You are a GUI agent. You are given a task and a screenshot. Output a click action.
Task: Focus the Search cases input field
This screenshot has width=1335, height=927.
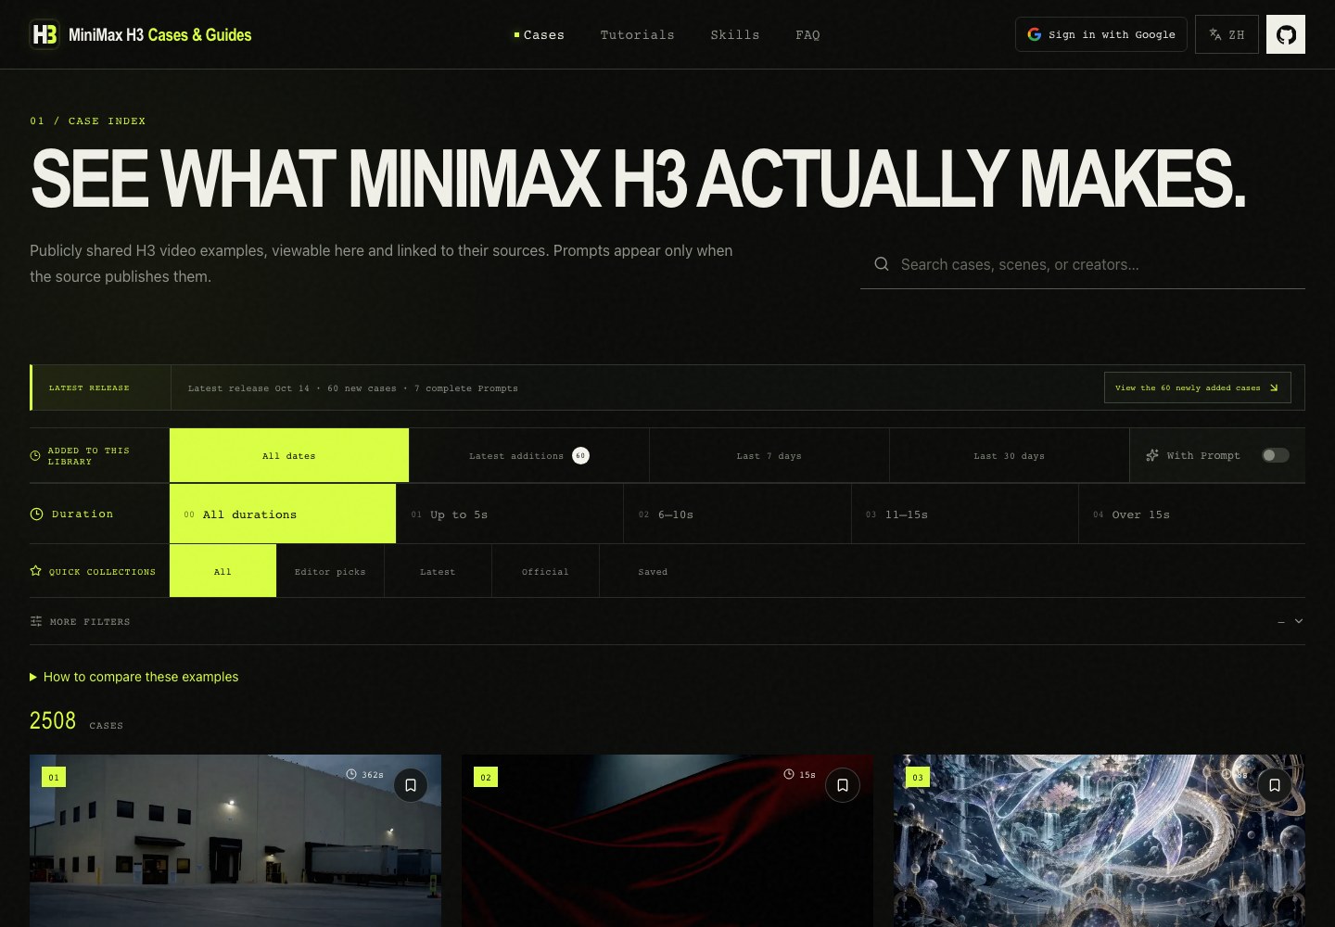pyautogui.click(x=1083, y=264)
